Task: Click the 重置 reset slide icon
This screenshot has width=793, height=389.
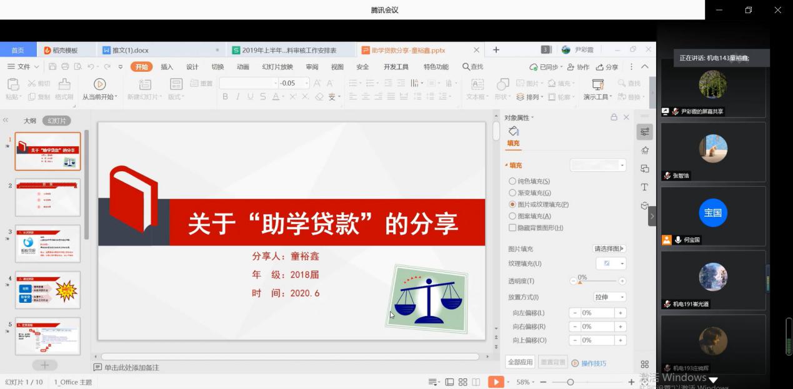Action: (200, 83)
